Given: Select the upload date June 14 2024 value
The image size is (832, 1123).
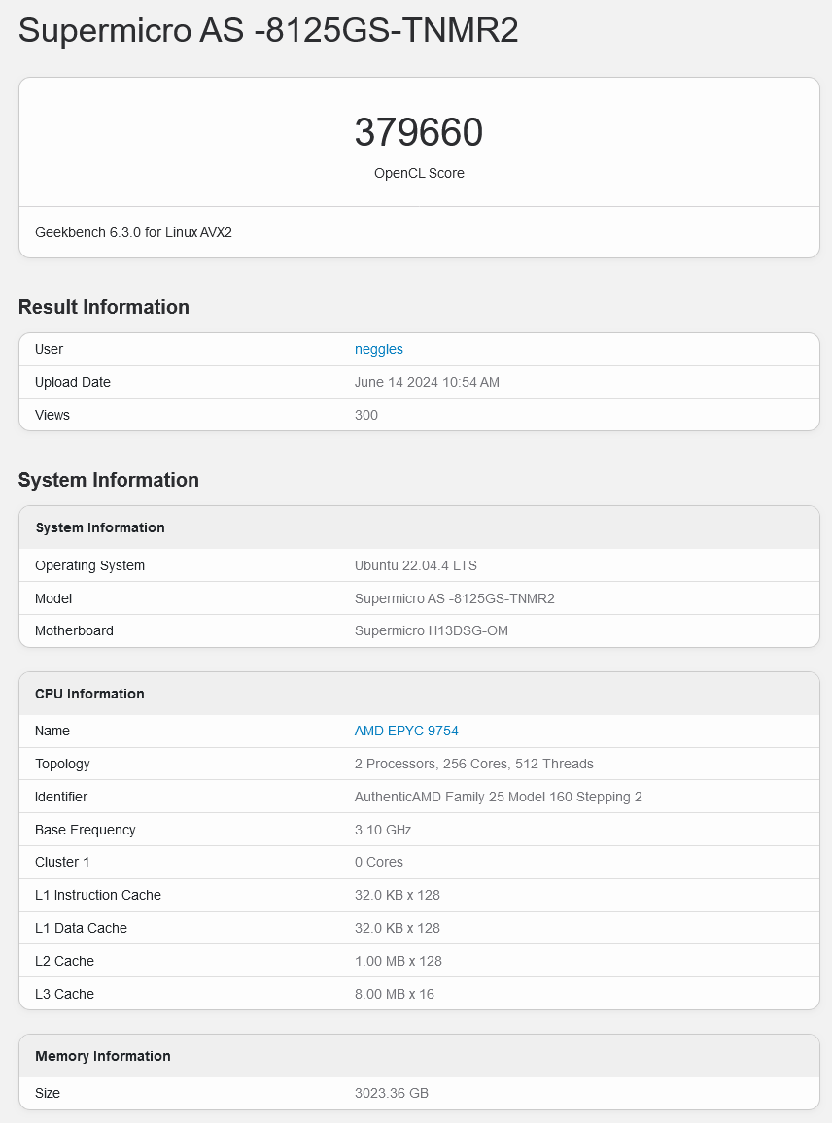Looking at the screenshot, I should 427,382.
